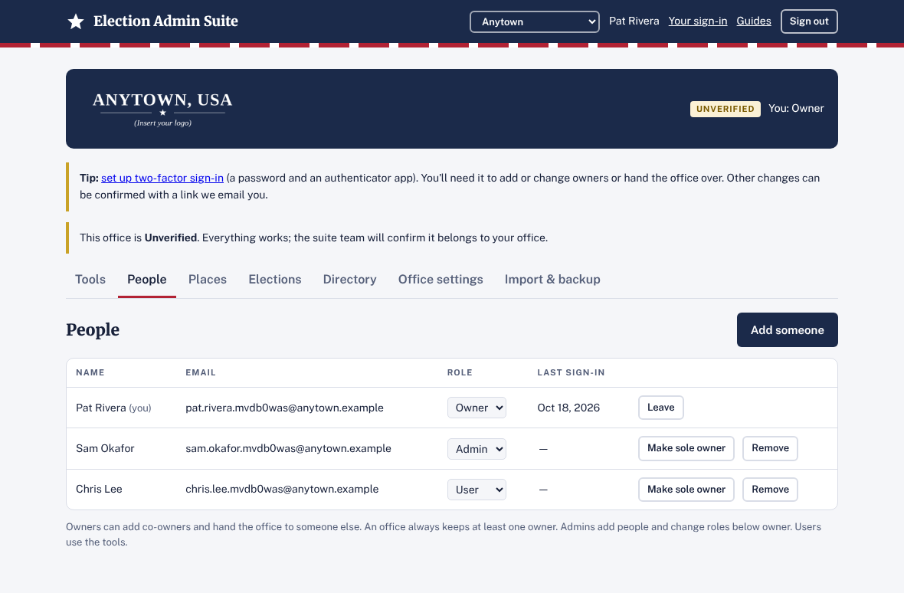Viewport: 904px width, 593px height.
Task: Click pat.rivera.mvdb0was@anytown.example email
Action: 284,408
